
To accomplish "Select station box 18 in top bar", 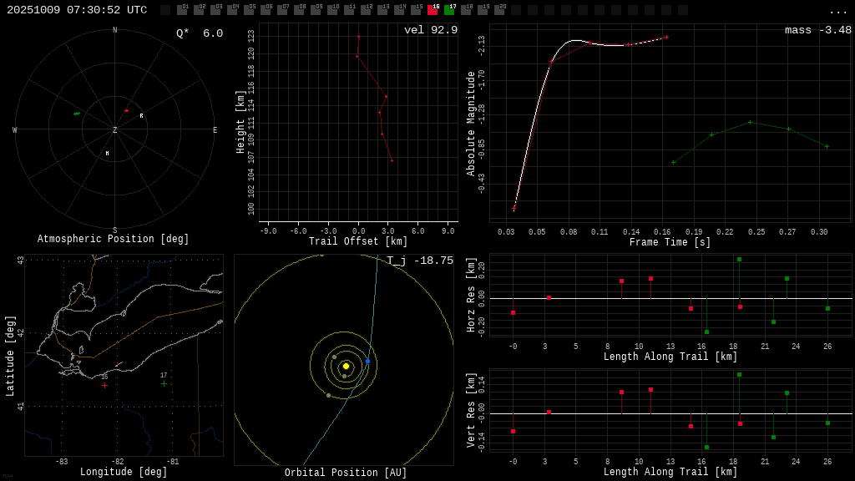I will (x=466, y=10).
